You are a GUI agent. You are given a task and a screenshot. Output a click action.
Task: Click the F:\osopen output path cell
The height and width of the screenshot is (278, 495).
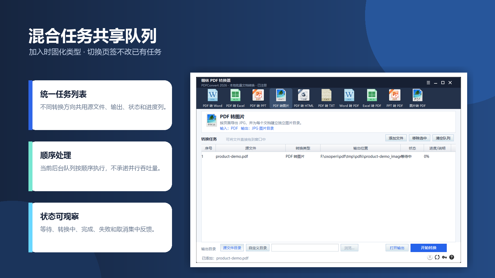pos(360,157)
